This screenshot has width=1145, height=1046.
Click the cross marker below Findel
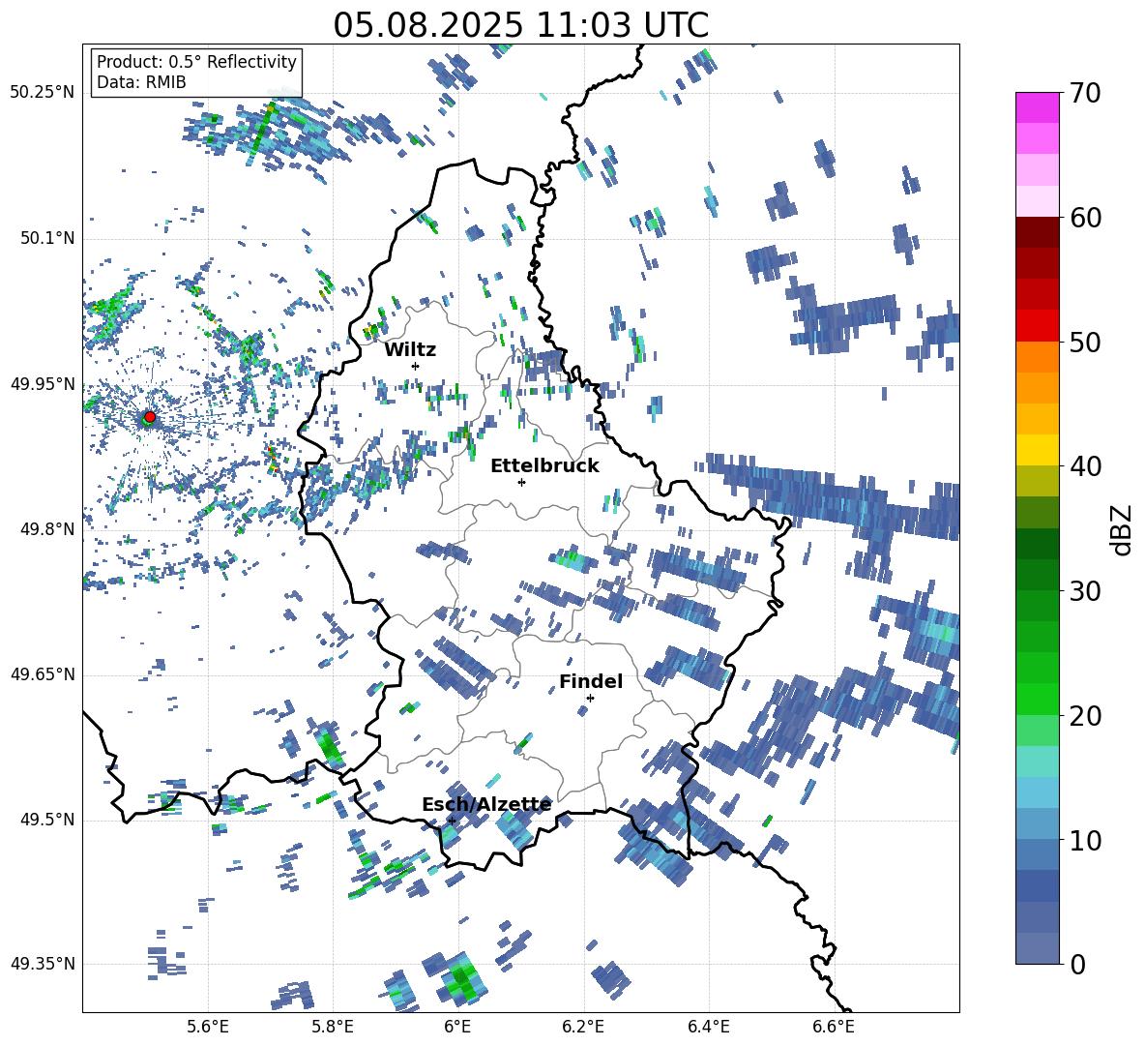pyautogui.click(x=590, y=698)
